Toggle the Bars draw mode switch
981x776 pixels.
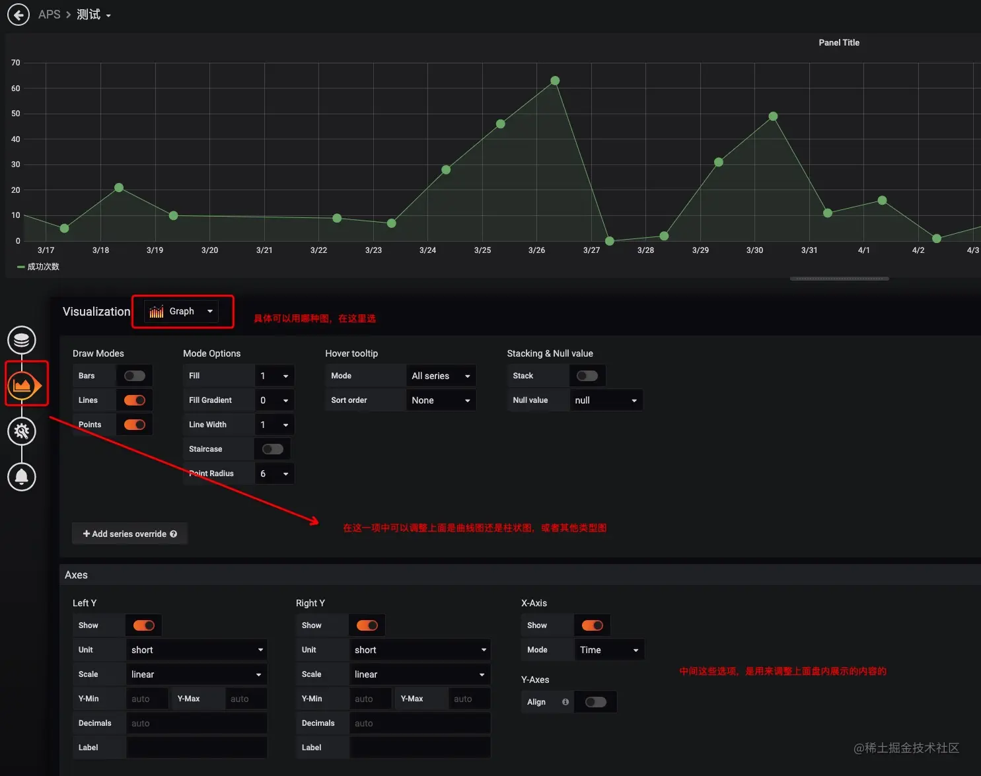tap(135, 376)
